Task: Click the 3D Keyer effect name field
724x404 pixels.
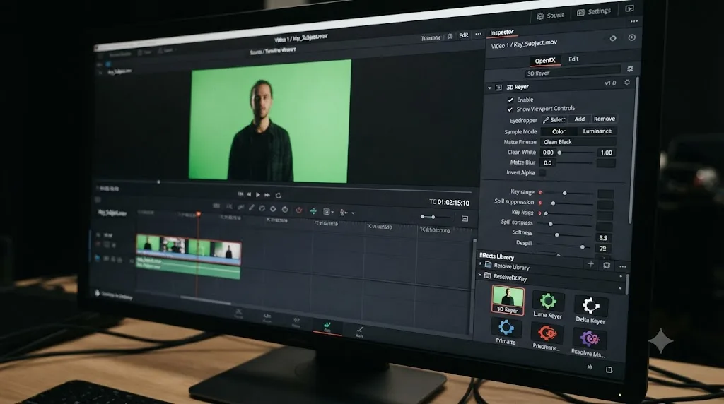Action: [x=573, y=73]
